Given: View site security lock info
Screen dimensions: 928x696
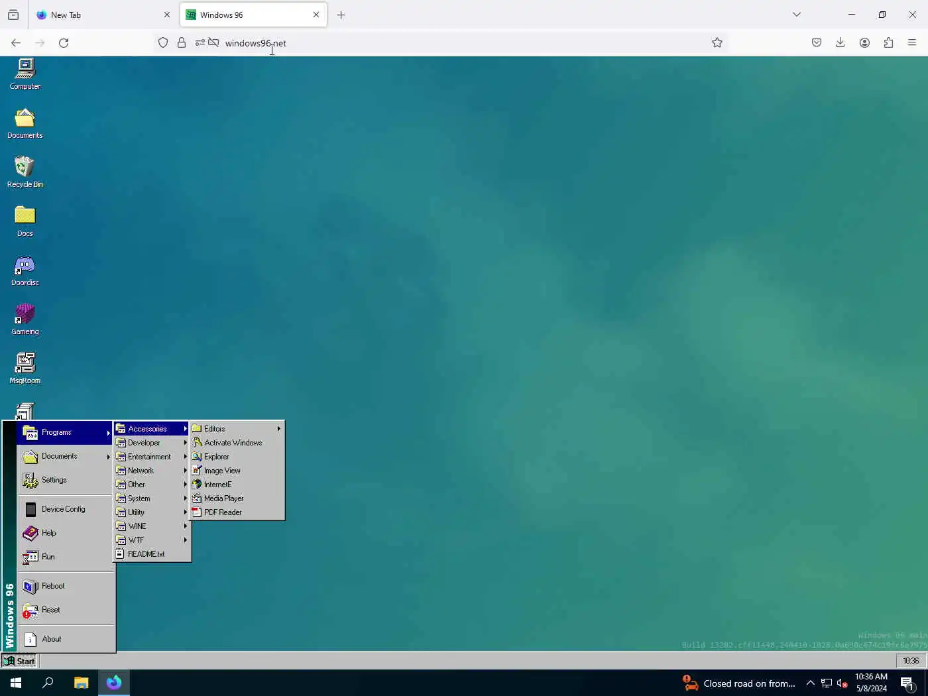Looking at the screenshot, I should pyautogui.click(x=182, y=43).
